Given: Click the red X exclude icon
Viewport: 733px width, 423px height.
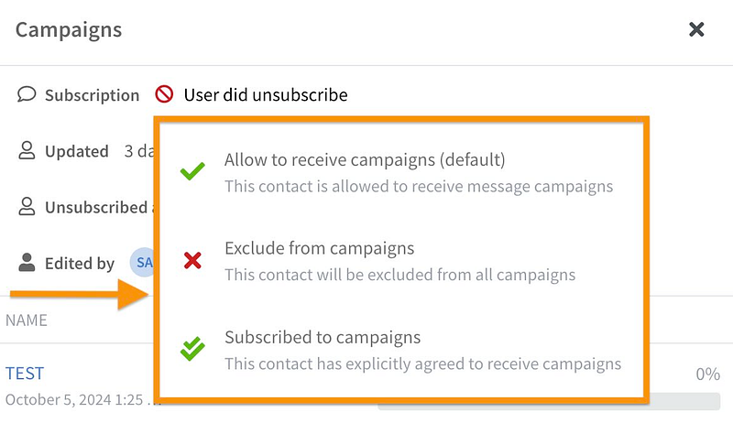Looking at the screenshot, I should pyautogui.click(x=192, y=261).
